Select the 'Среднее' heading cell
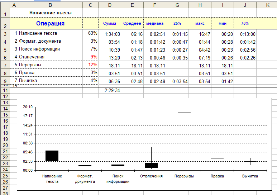Screen dimensions: 277x195 132,24
